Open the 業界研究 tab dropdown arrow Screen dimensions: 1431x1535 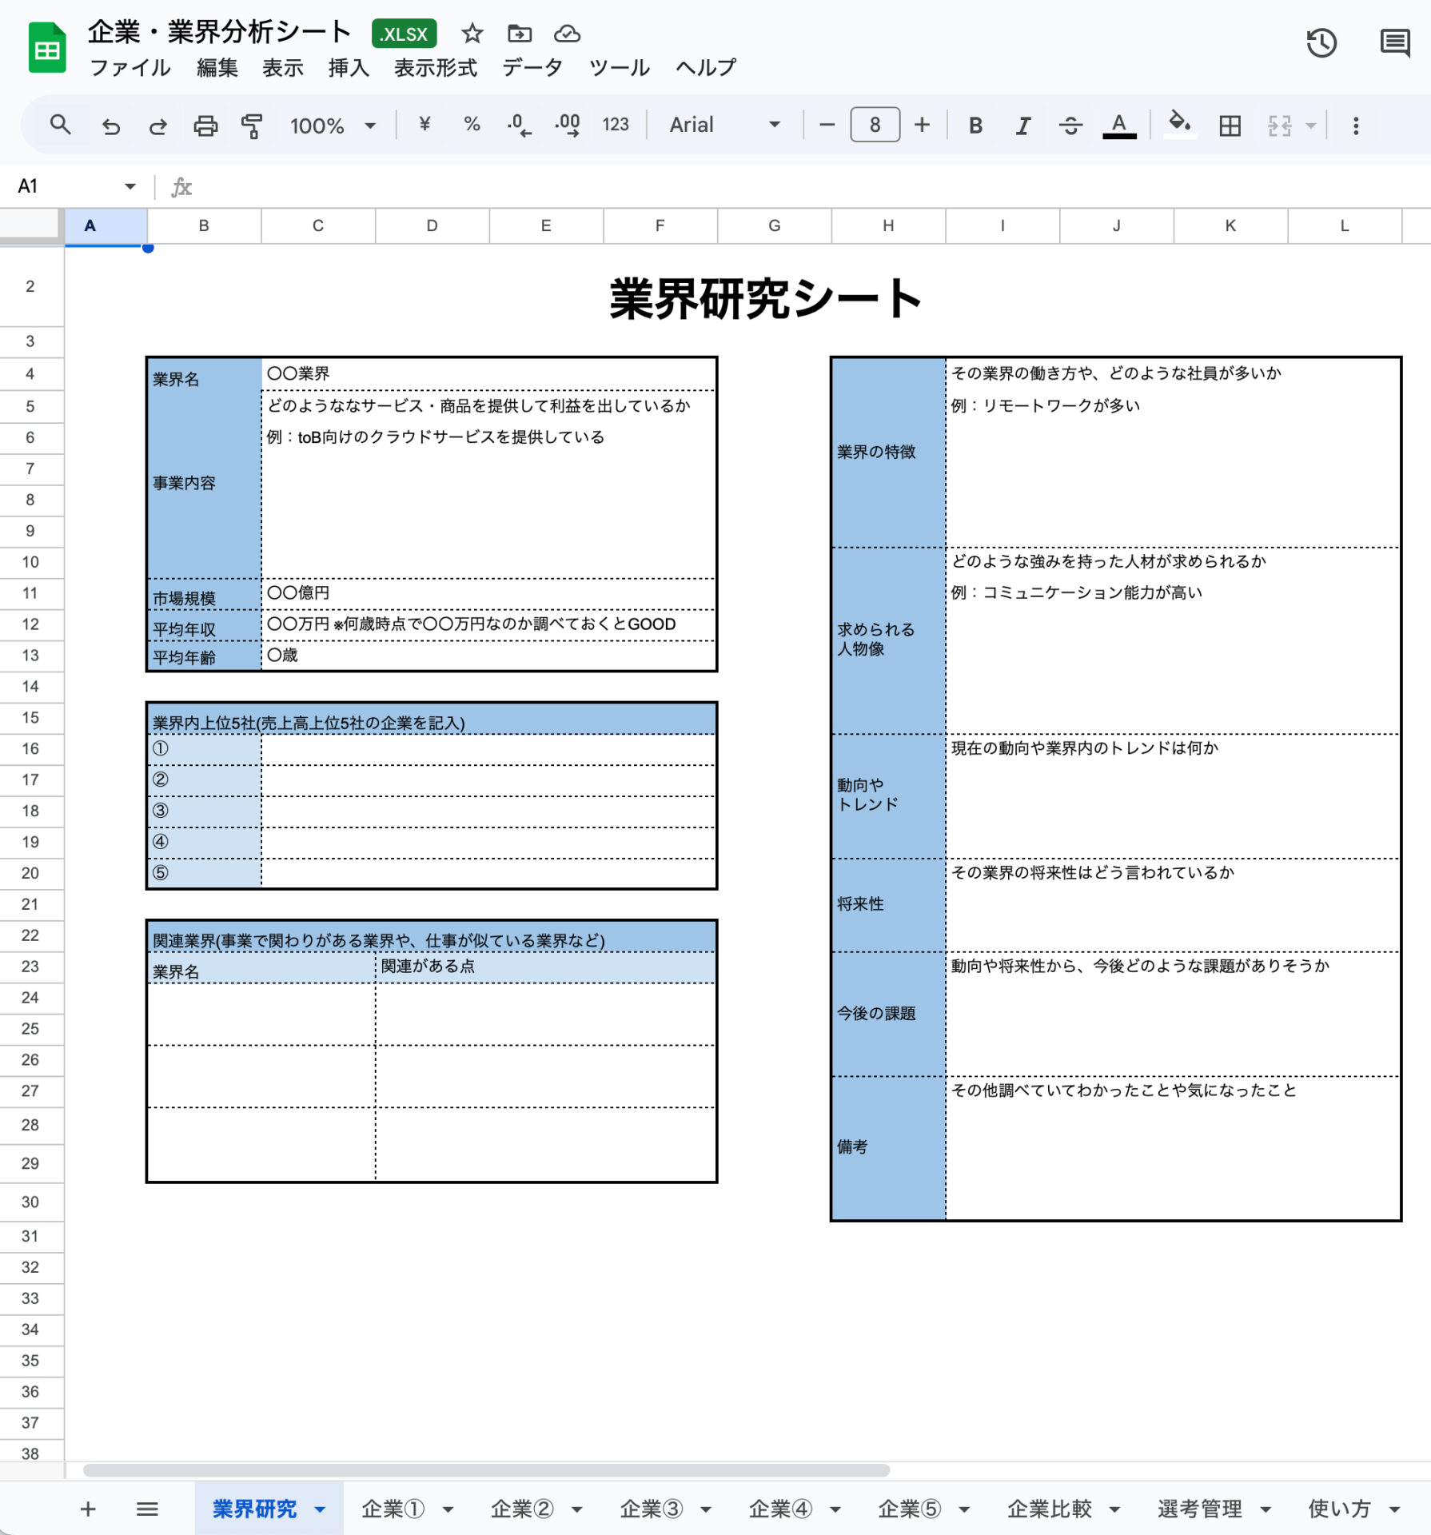(x=320, y=1509)
